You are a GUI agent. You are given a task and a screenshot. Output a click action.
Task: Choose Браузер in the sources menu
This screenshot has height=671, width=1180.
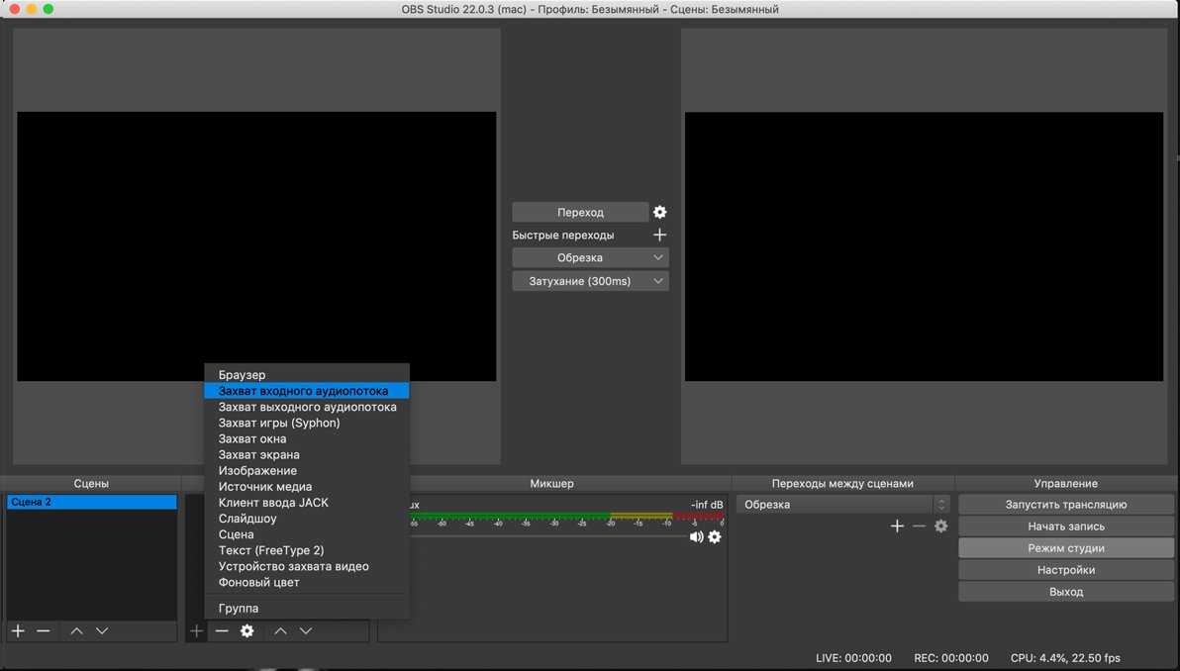(x=243, y=375)
